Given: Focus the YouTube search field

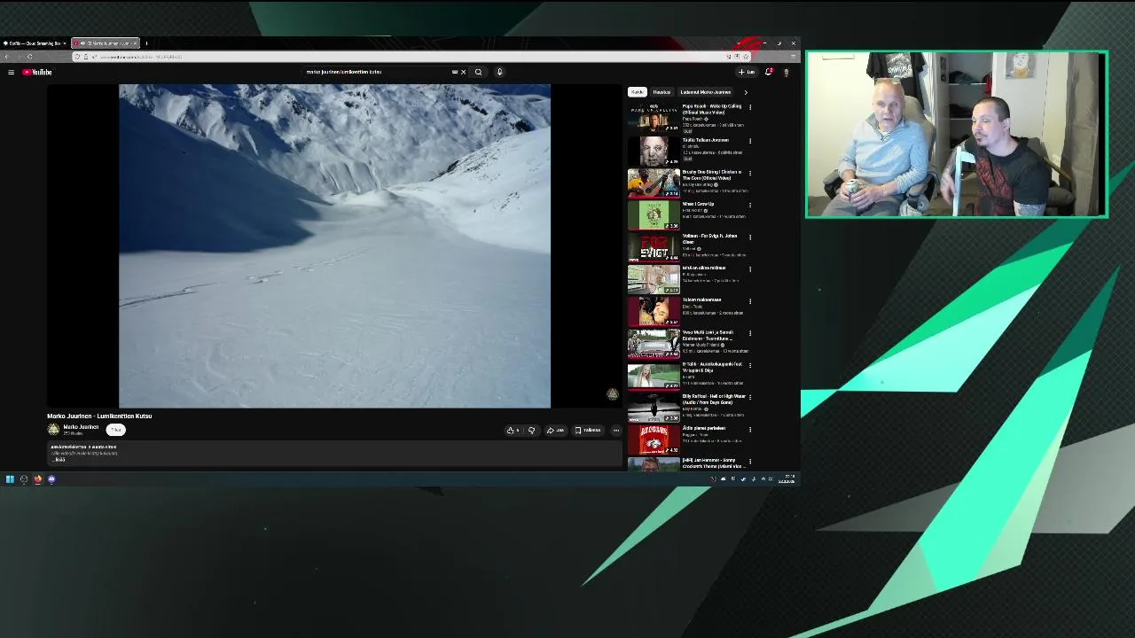Looking at the screenshot, I should click(377, 72).
